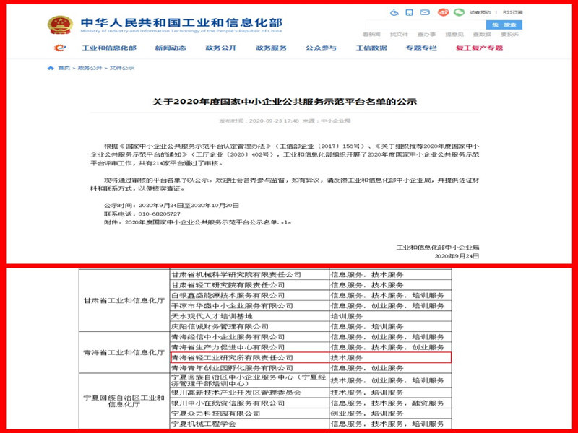Click the 发布时间 2020-09-23 line
The width and height of the screenshot is (578, 433).
(x=285, y=121)
